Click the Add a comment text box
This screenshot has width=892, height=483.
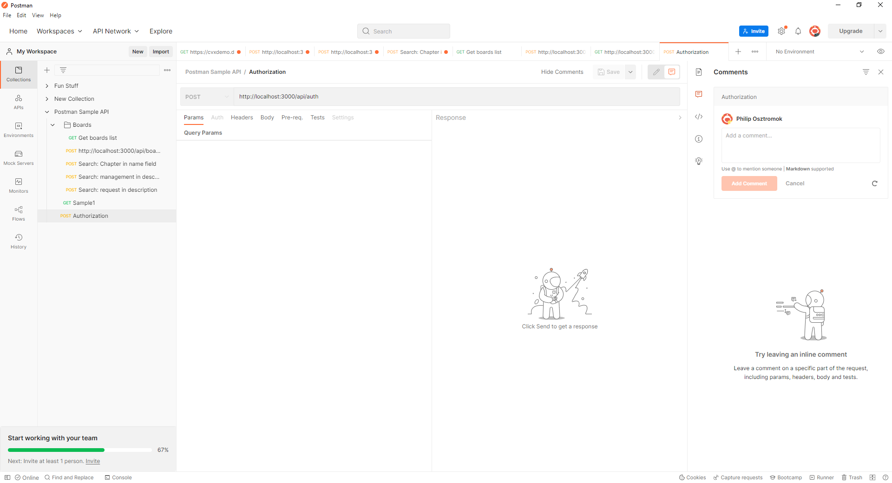click(x=800, y=145)
